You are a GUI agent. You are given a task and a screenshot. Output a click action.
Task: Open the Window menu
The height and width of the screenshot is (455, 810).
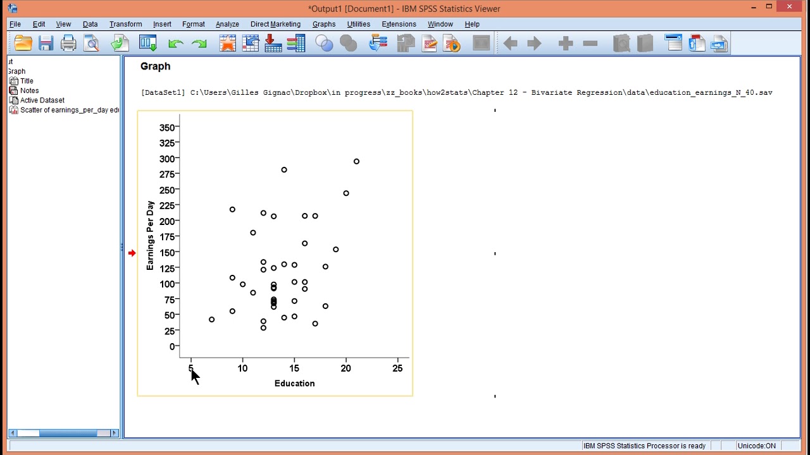[440, 24]
